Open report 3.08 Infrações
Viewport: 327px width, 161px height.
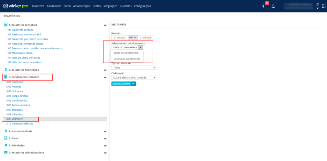(x=14, y=114)
